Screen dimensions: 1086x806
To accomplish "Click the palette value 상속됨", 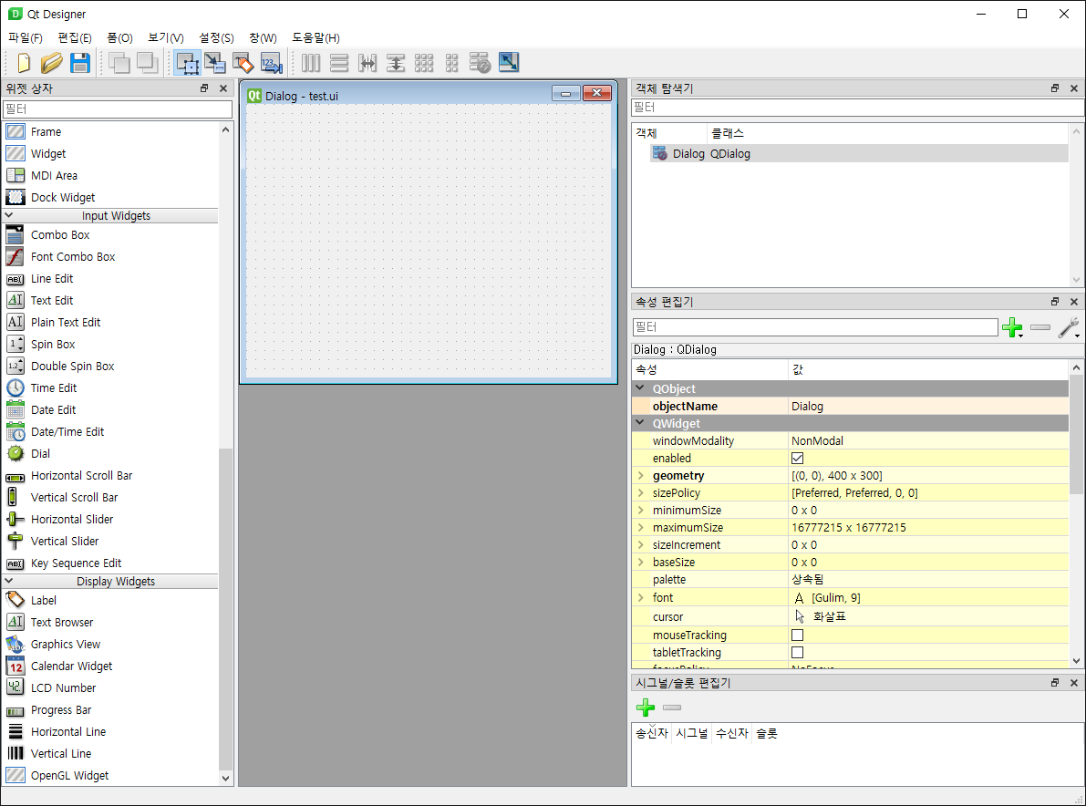I will pos(808,580).
